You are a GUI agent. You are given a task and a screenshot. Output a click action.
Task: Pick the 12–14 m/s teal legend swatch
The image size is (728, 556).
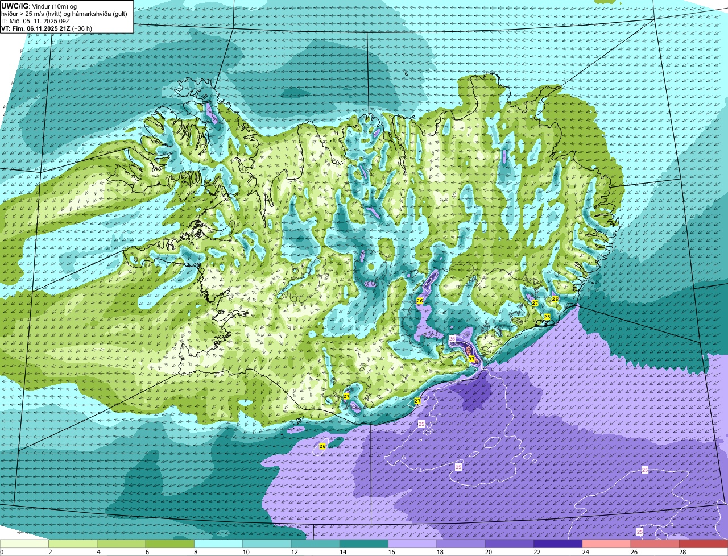(316, 543)
